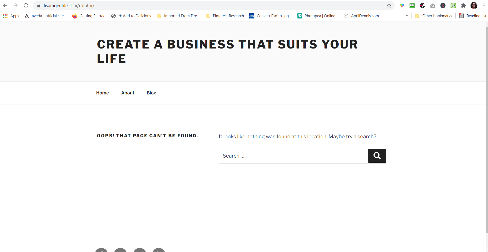Open the colorful heart extension icon
This screenshot has height=252, width=488.
(x=402, y=6)
